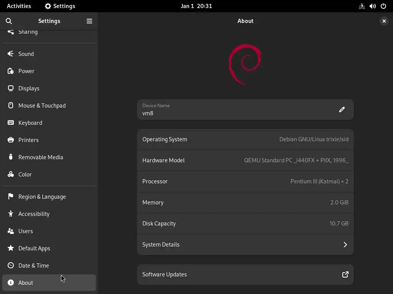Click the "2.0 GiB" memory value

click(339, 202)
